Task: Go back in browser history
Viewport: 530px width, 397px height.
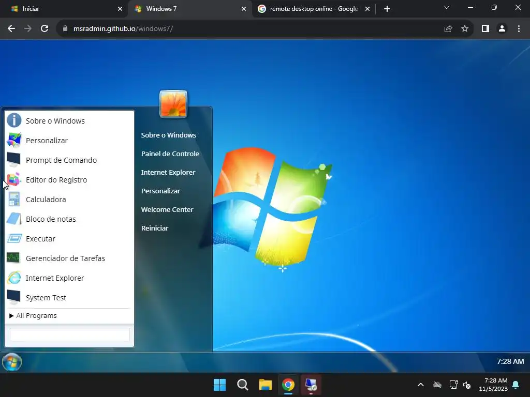Action: coord(11,29)
